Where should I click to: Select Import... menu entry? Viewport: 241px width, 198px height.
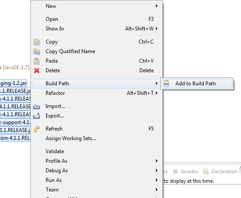point(97,106)
